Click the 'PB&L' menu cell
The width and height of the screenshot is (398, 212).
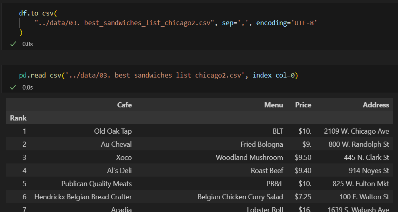(x=275, y=184)
